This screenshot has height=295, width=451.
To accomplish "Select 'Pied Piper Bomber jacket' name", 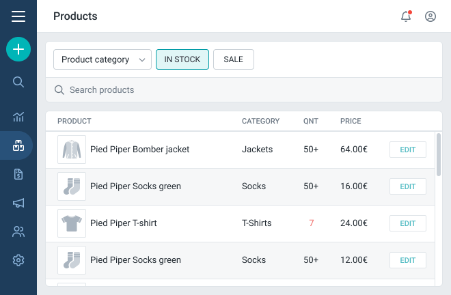I will [140, 150].
